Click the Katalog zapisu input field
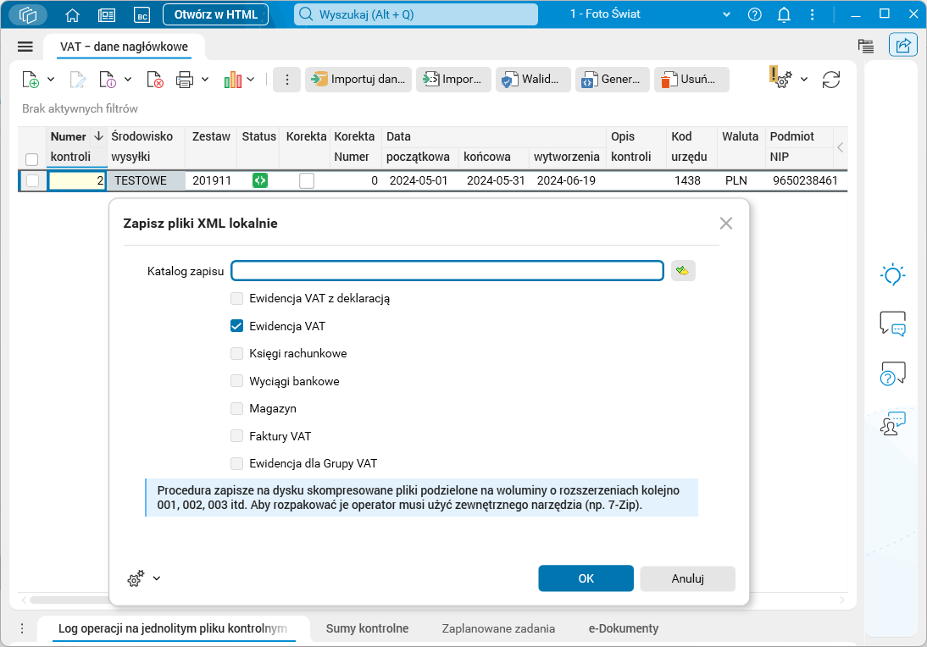The image size is (927, 647). tap(447, 271)
